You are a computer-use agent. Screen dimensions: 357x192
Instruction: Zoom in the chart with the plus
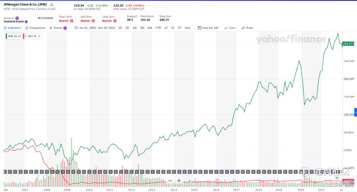[179, 180]
